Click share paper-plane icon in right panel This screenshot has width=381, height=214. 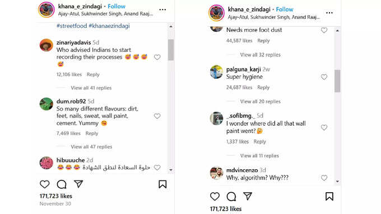pos(248,196)
